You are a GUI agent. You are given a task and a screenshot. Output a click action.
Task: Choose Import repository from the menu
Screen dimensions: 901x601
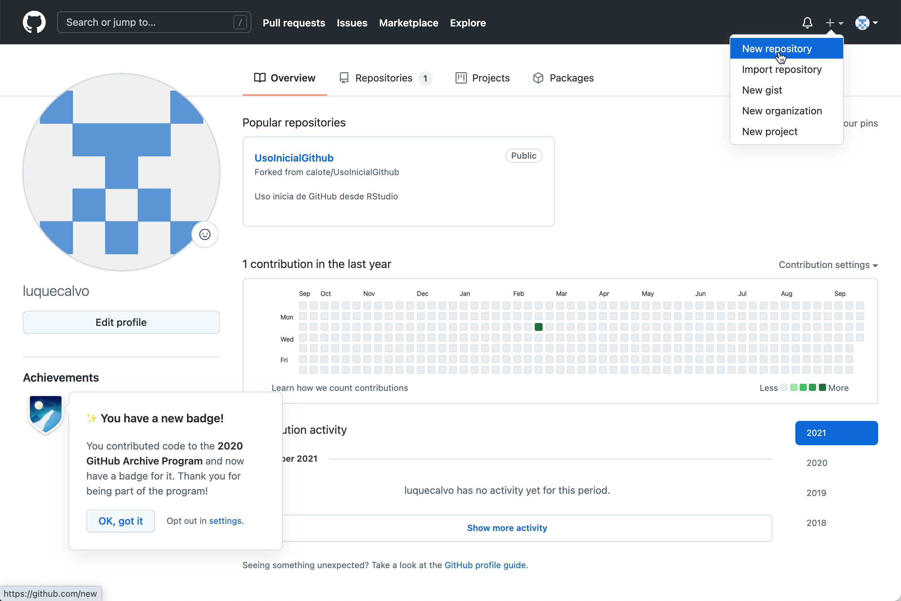point(786,69)
